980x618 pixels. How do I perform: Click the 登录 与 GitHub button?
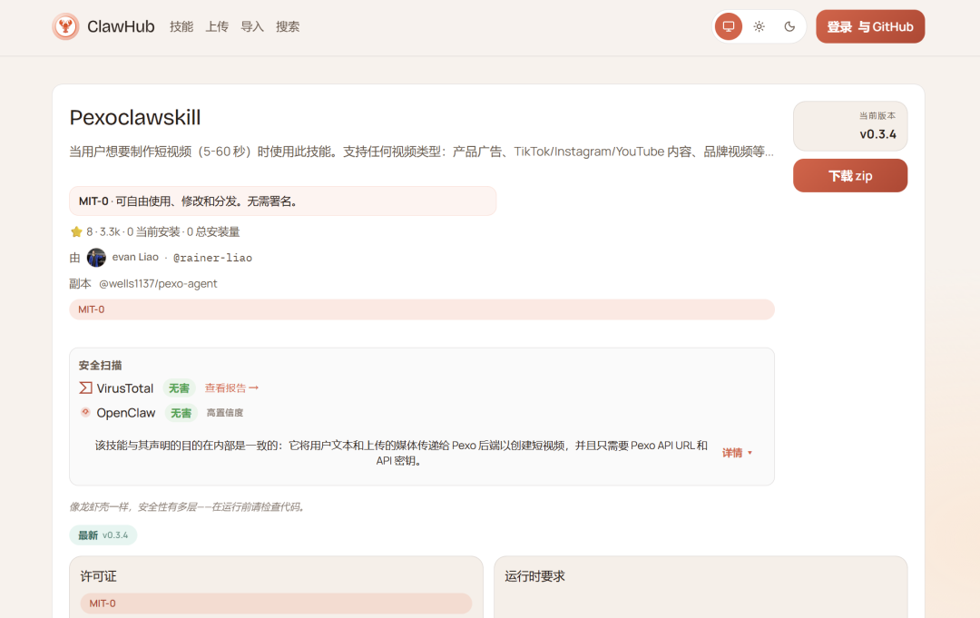(870, 26)
